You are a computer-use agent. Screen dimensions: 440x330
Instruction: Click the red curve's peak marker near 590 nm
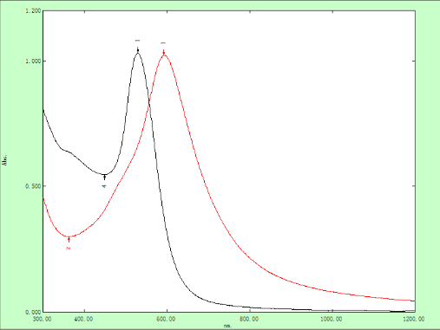pos(163,53)
